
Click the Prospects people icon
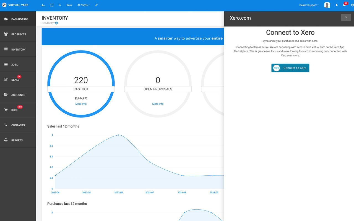pos(6,34)
